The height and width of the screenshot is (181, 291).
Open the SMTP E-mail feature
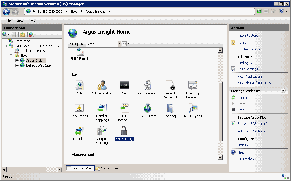tap(79, 54)
